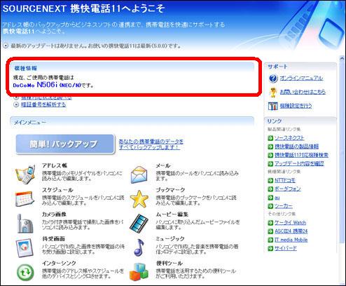The height and width of the screenshot is (286, 346).
Task: Click the ブックマーク star icon
Action: (139, 199)
